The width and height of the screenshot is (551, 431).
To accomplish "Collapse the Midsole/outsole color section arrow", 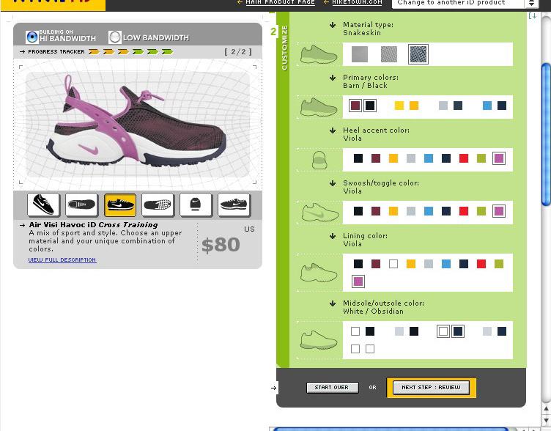I will coord(333,303).
